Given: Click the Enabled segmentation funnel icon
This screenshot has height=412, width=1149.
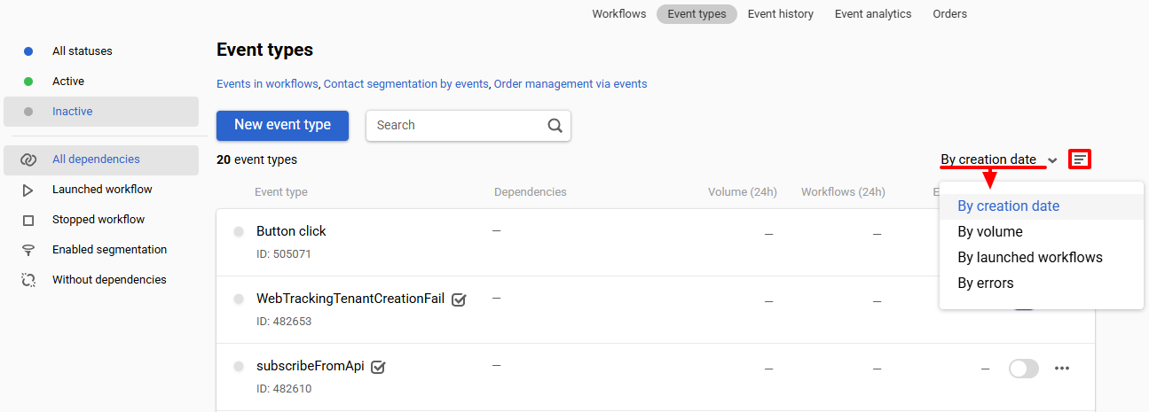Looking at the screenshot, I should 28,250.
